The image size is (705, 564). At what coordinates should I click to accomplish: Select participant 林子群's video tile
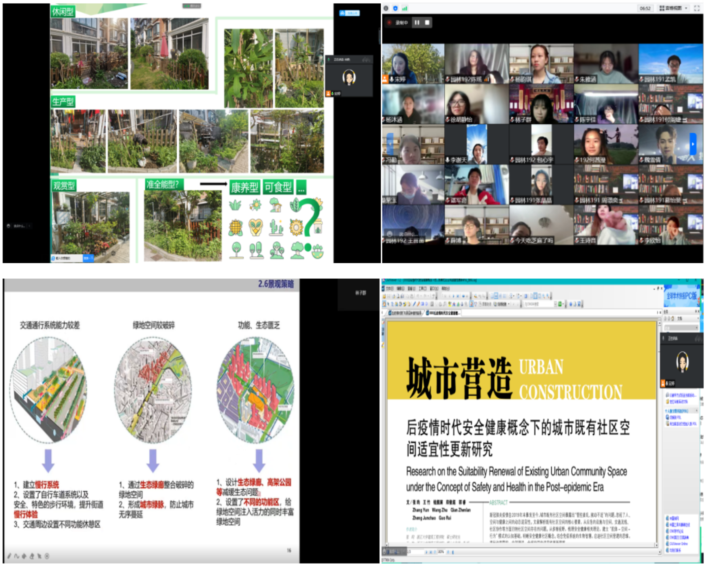tap(541, 104)
